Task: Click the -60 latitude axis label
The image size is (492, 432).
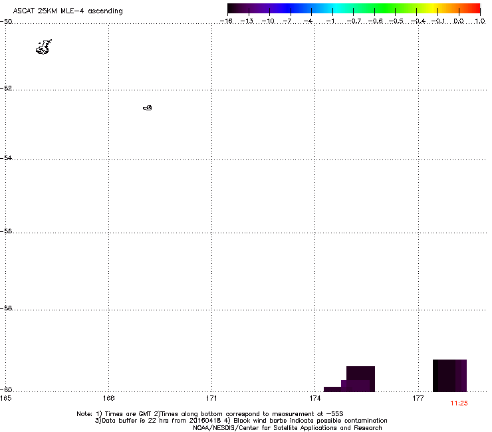Action: [x=6, y=389]
